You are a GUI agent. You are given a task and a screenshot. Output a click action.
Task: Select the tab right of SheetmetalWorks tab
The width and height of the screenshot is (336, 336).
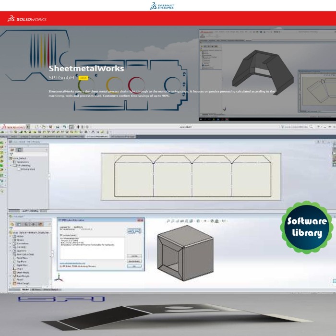point(123,136)
